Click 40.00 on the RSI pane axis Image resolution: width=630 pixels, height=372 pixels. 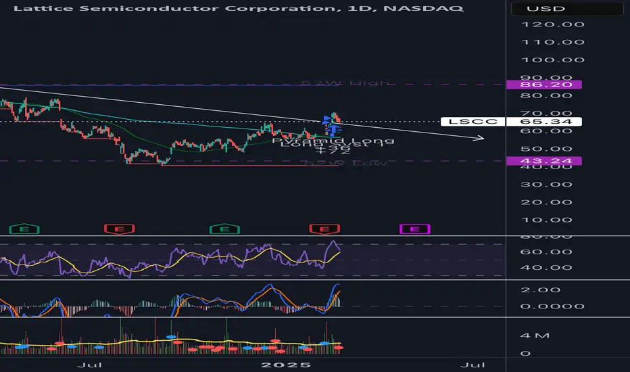click(546, 267)
